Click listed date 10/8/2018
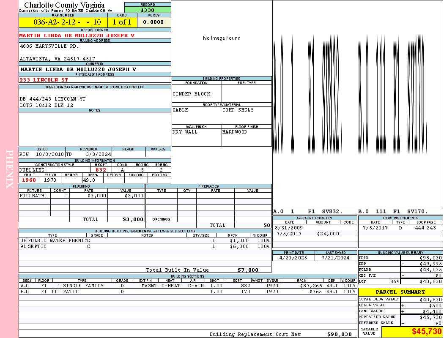The width and height of the screenshot is (444, 338). pos(50,154)
